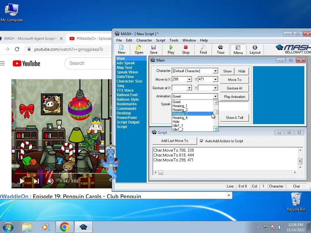Click the action center flag tray icon
Image resolution: width=311 pixels, height=233 pixels.
click(273, 227)
